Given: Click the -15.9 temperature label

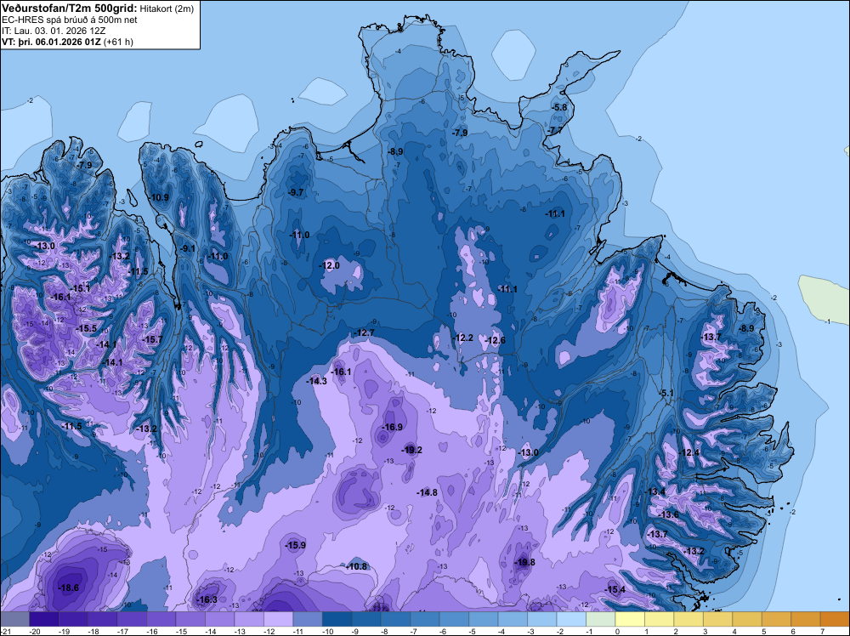Looking at the screenshot, I should (296, 546).
